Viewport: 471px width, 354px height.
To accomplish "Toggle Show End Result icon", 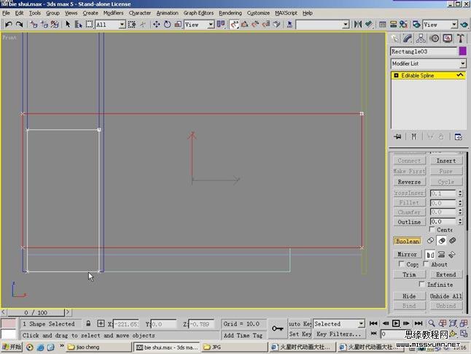I will (x=414, y=136).
